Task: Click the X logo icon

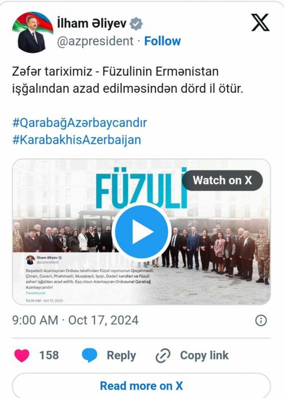Action: coord(260,23)
